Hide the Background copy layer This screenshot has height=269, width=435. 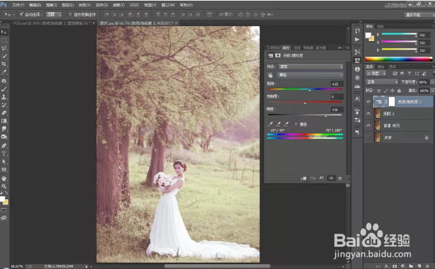coord(368,125)
